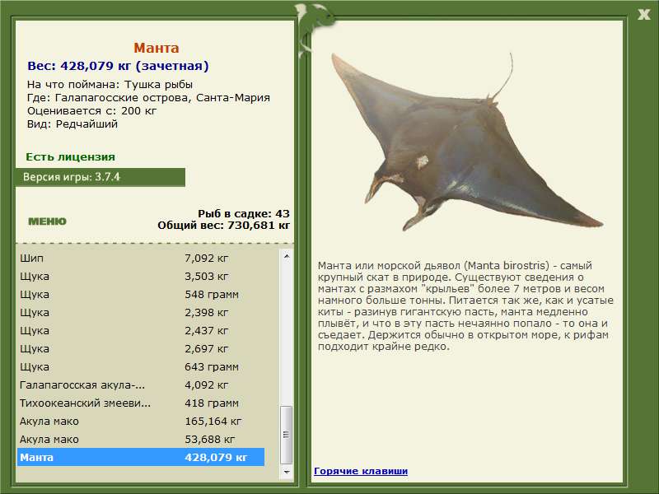The image size is (659, 494).
Task: Select the Акула мако 53,688 кг row
Action: coord(141,439)
